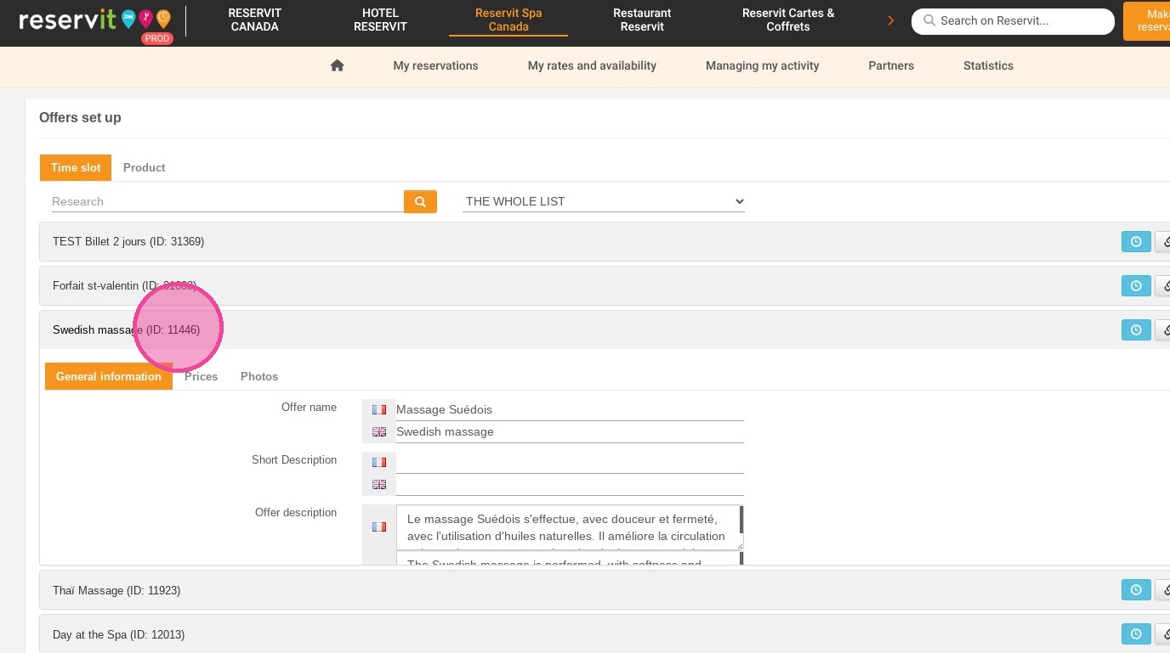Expand Forfait st-valentin offer row
The width and height of the screenshot is (1170, 653).
click(x=124, y=285)
